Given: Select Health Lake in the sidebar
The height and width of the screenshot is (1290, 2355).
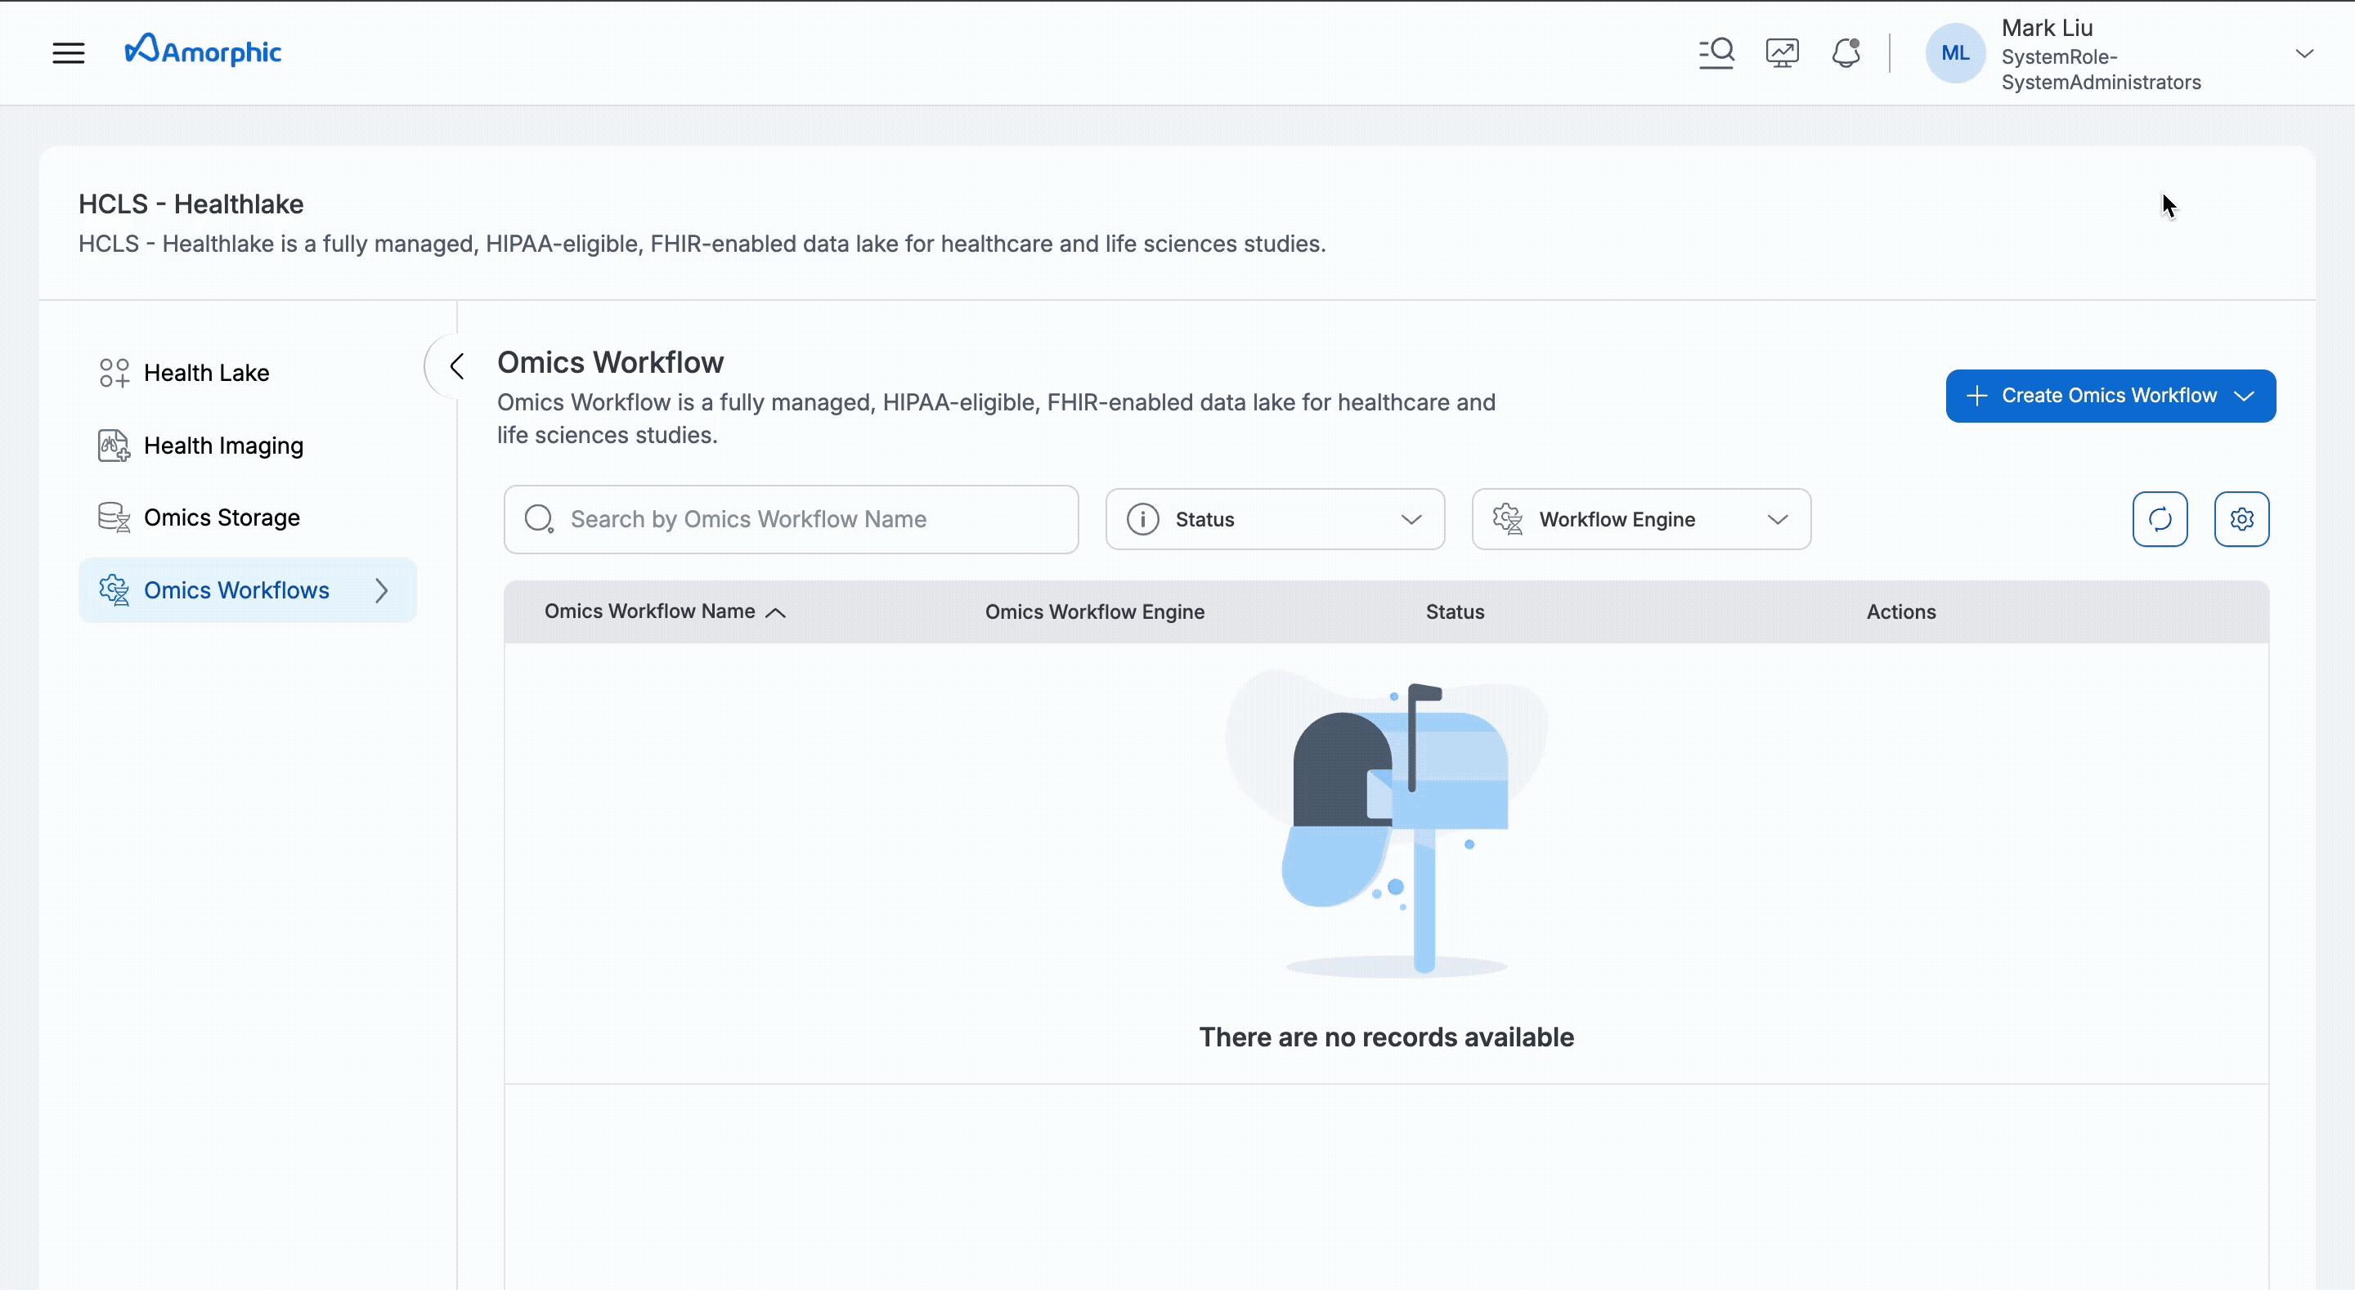Looking at the screenshot, I should (x=207, y=372).
